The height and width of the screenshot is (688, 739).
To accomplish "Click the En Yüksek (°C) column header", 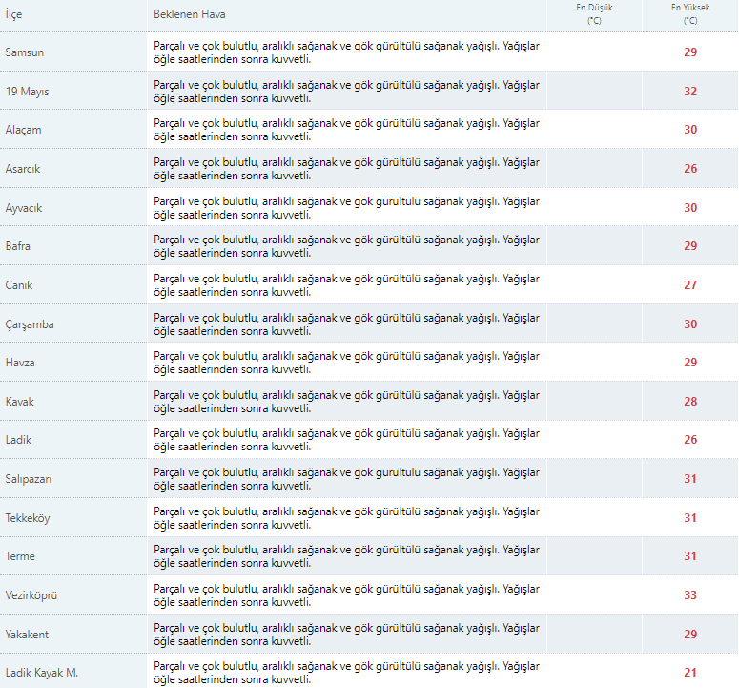I will [690, 14].
